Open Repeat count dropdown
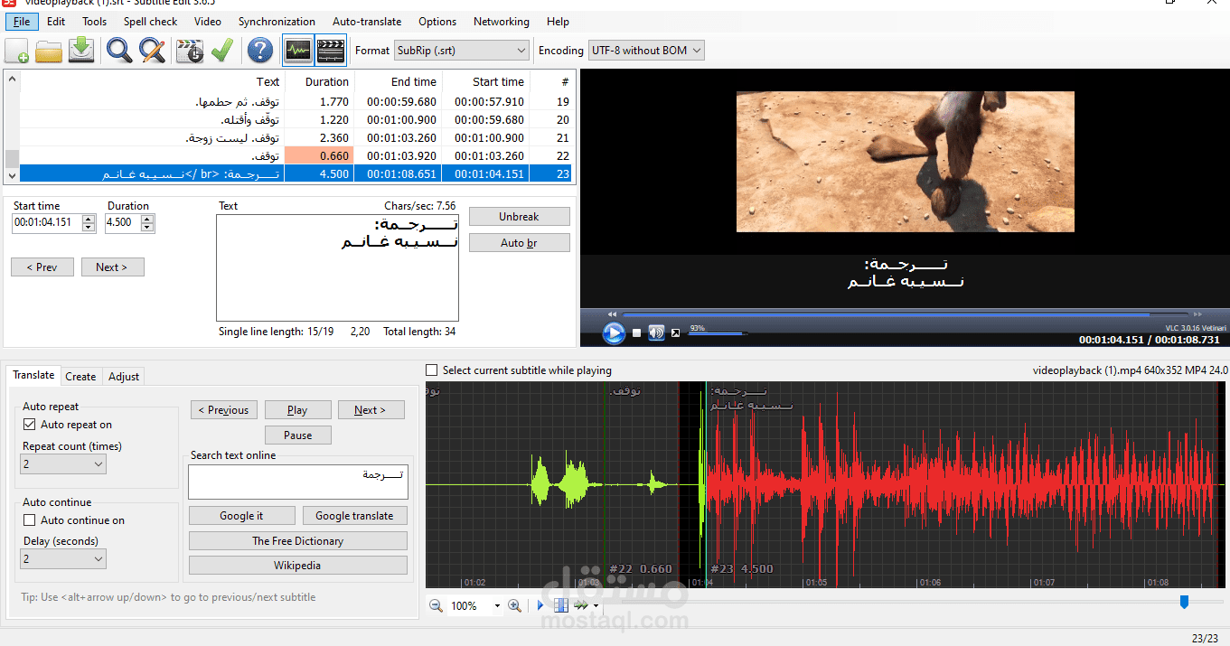The width and height of the screenshot is (1230, 646). click(62, 463)
